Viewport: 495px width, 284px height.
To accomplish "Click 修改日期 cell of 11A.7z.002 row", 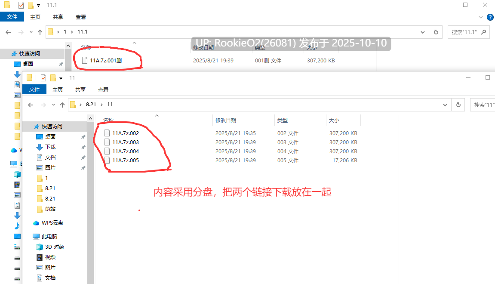I will pos(236,133).
